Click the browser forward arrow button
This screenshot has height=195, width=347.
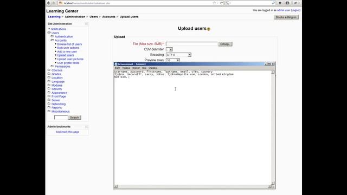[53, 3]
